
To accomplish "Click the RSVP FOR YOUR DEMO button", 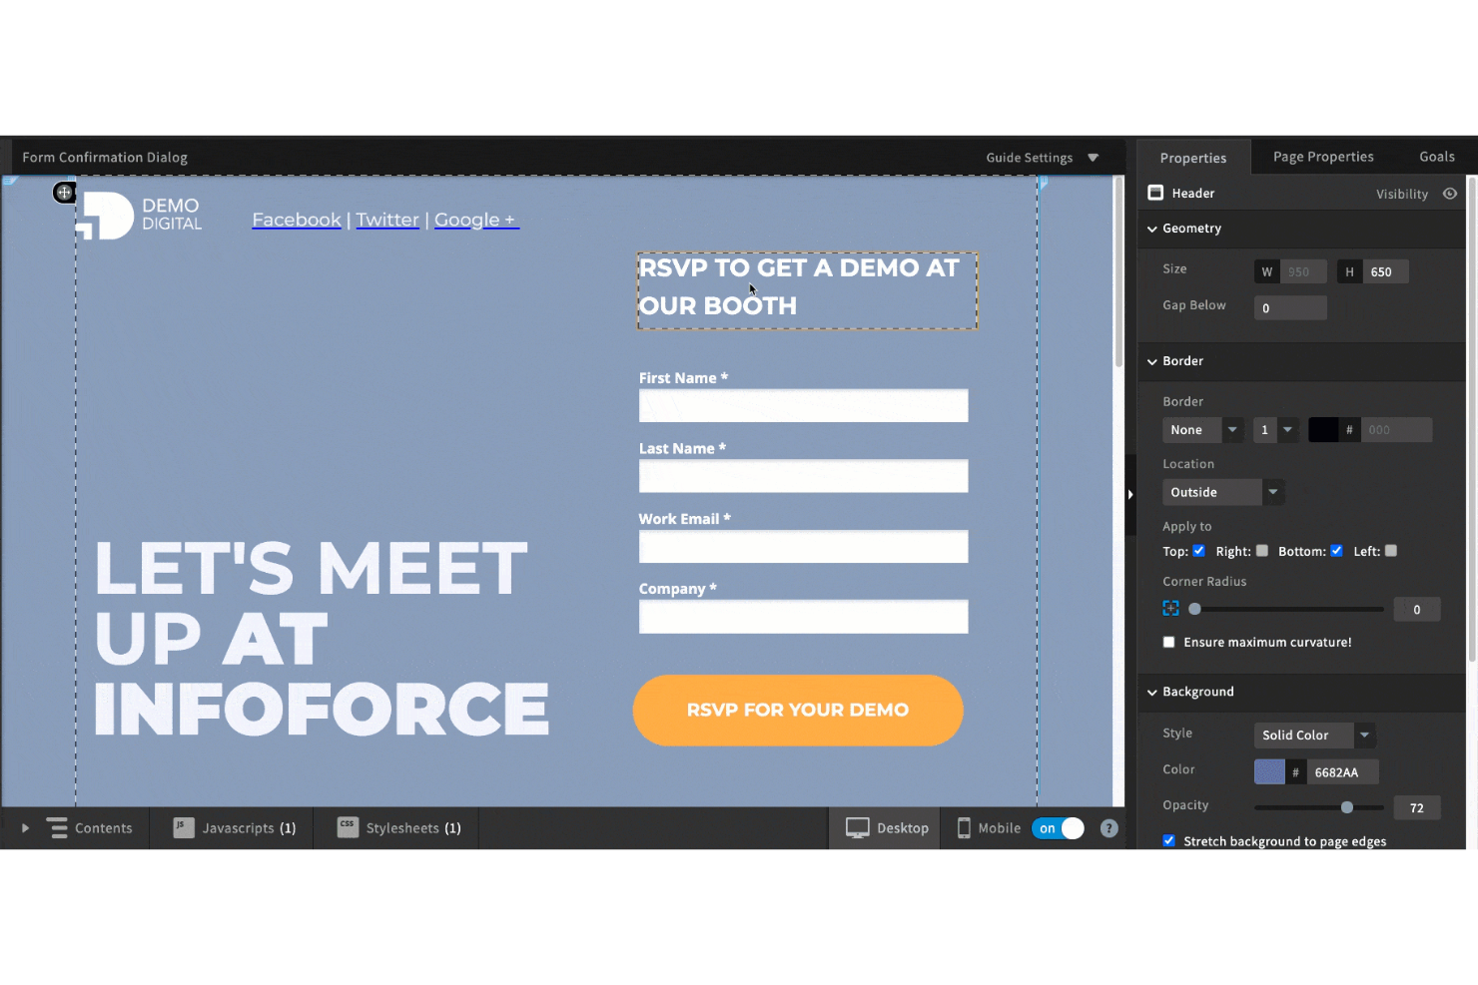I will coord(797,710).
